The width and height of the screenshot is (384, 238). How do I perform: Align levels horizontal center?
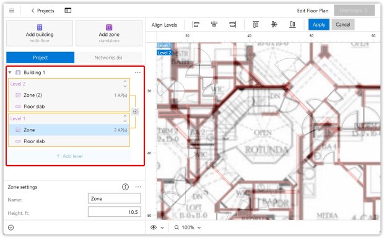[x=214, y=25]
